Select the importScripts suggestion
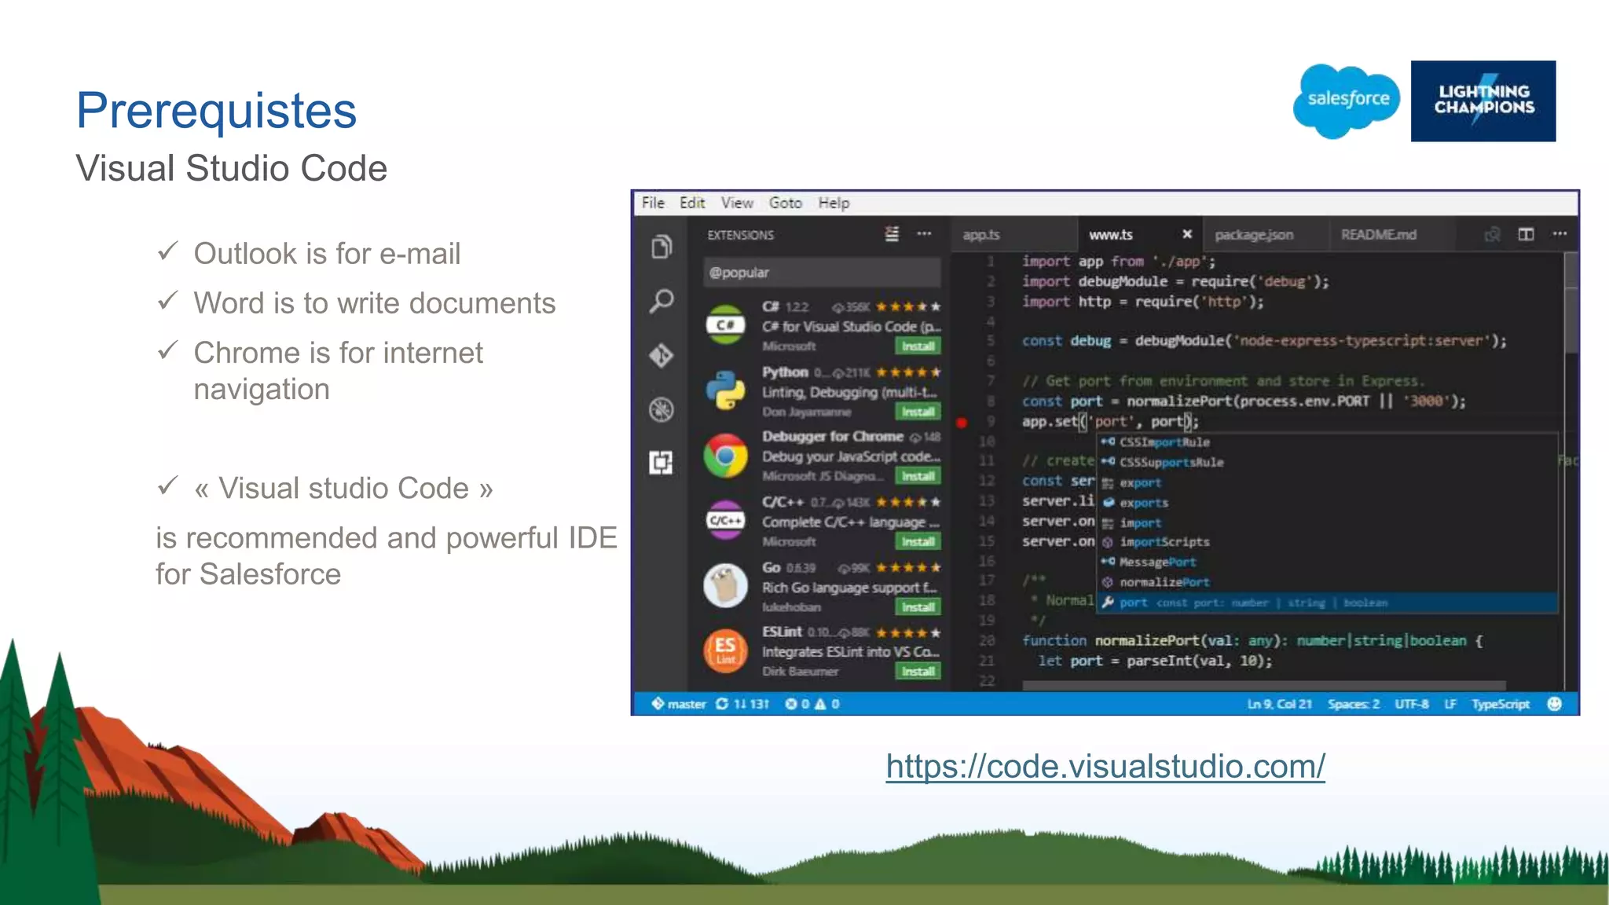The image size is (1609, 905). tap(1327, 542)
